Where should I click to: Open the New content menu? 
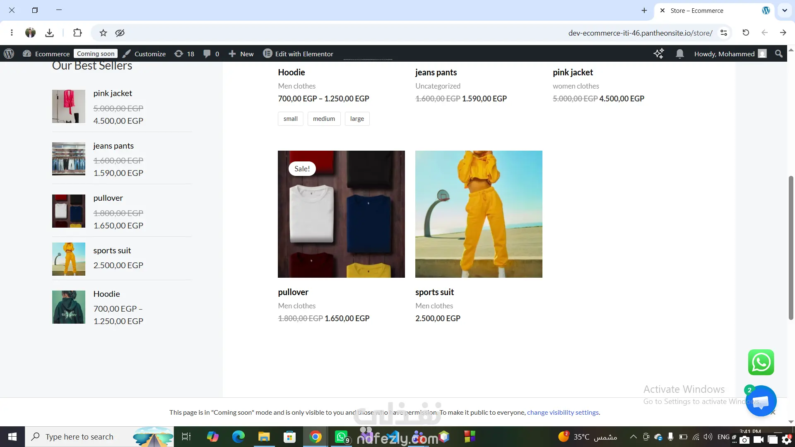[241, 54]
